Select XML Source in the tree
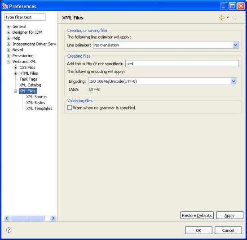The image size is (247, 240). pyautogui.click(x=36, y=97)
